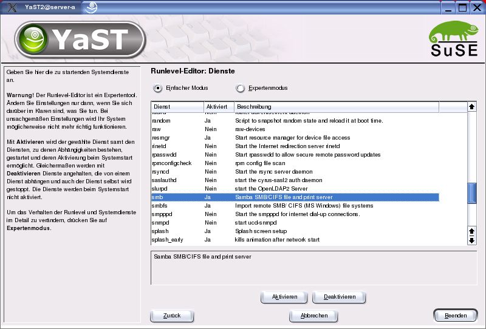Click 'Warnung!' in the help panel

(x=20, y=95)
